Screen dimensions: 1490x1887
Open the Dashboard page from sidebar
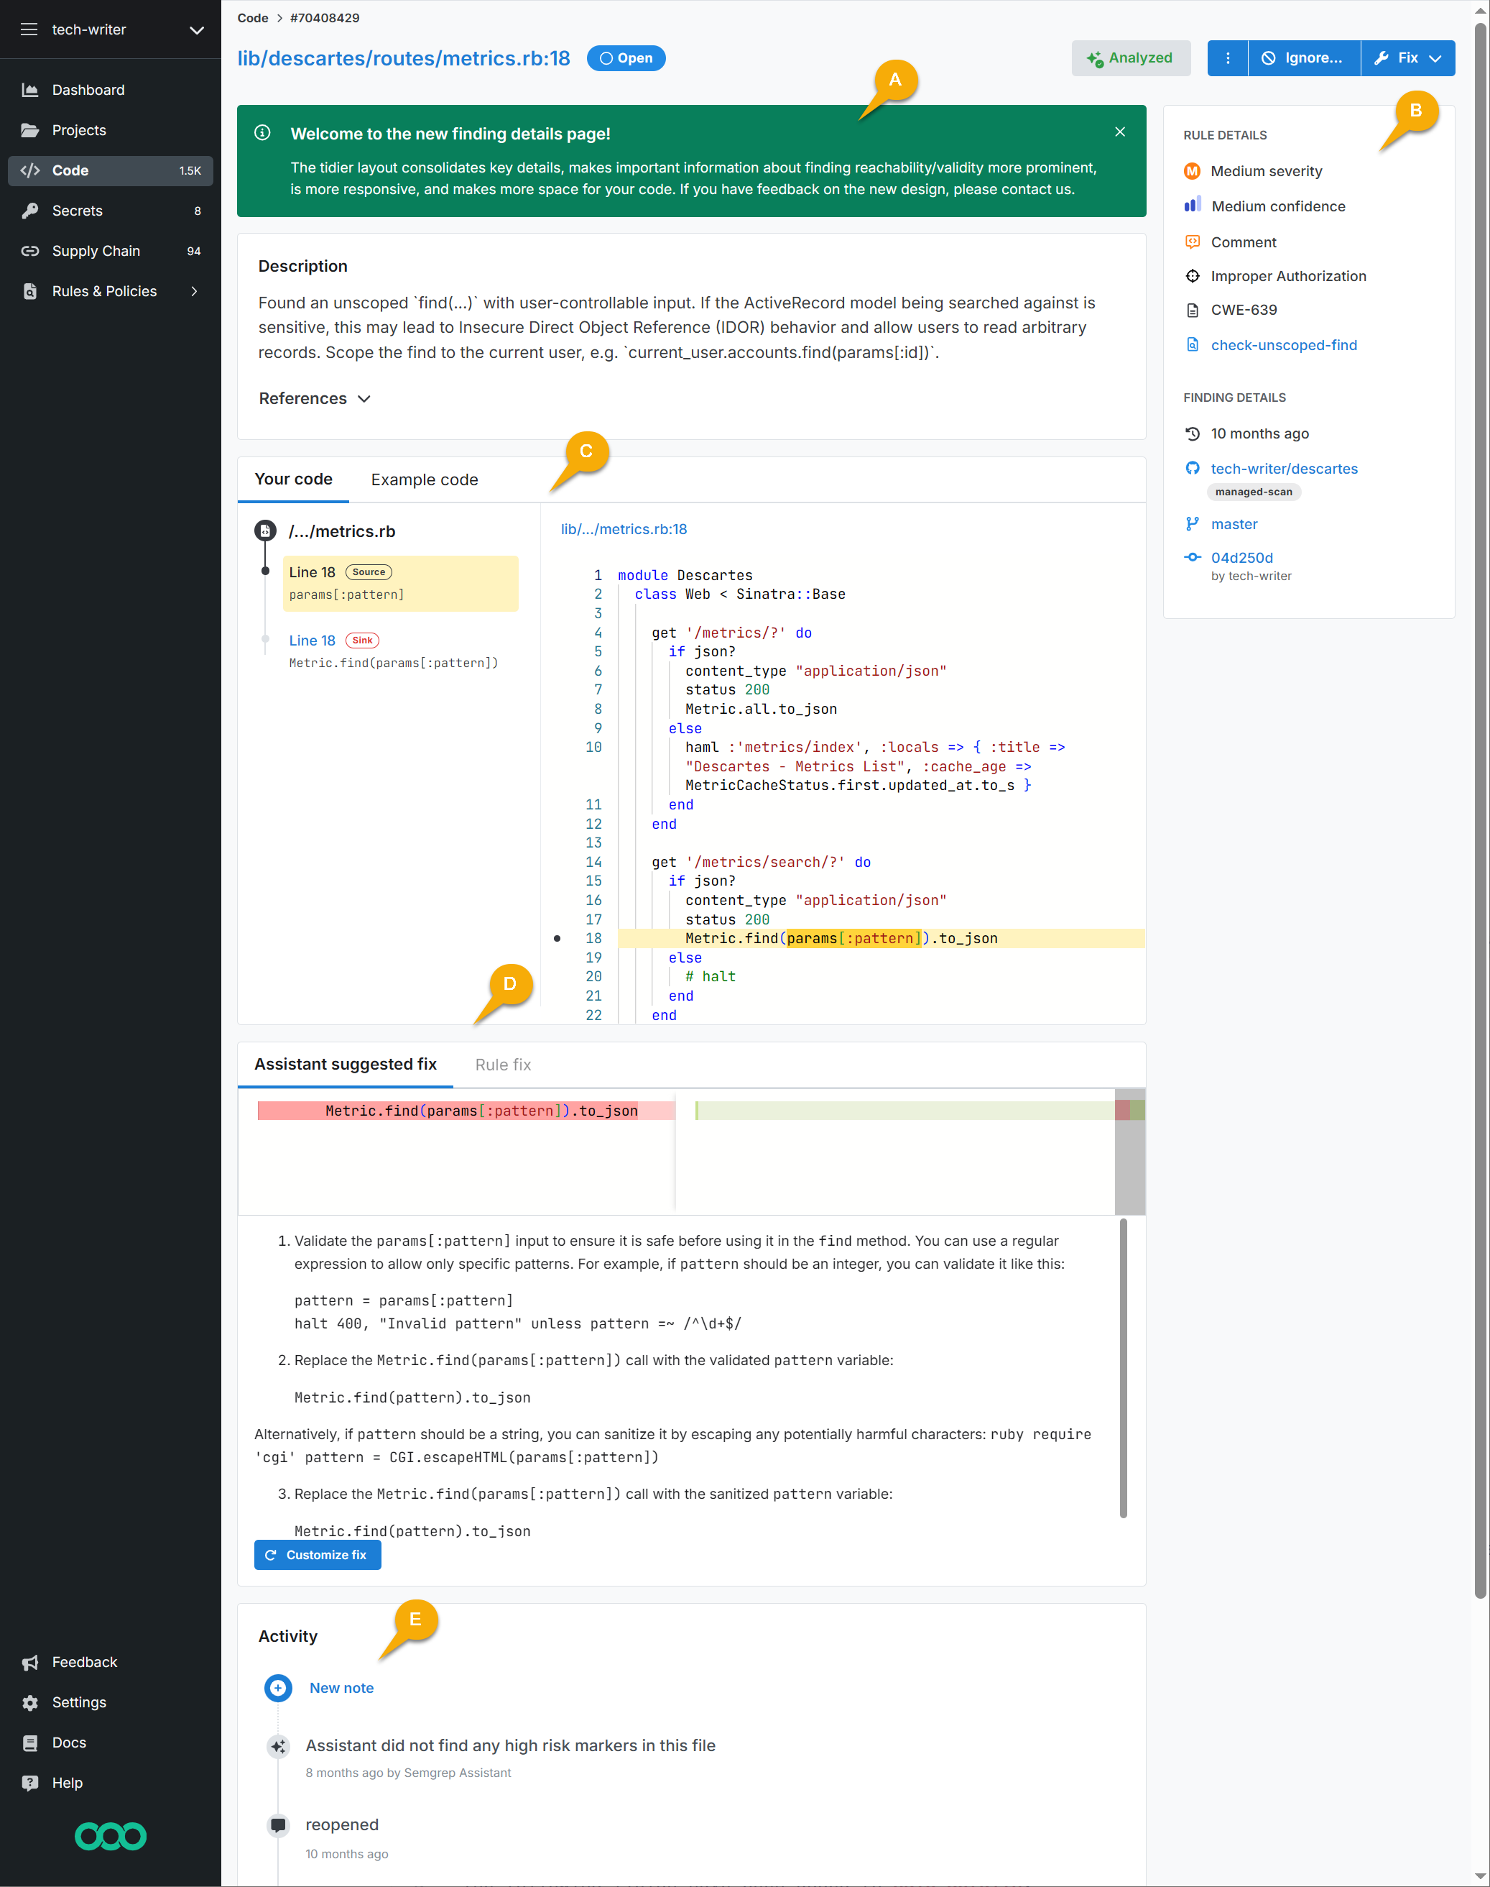(88, 89)
